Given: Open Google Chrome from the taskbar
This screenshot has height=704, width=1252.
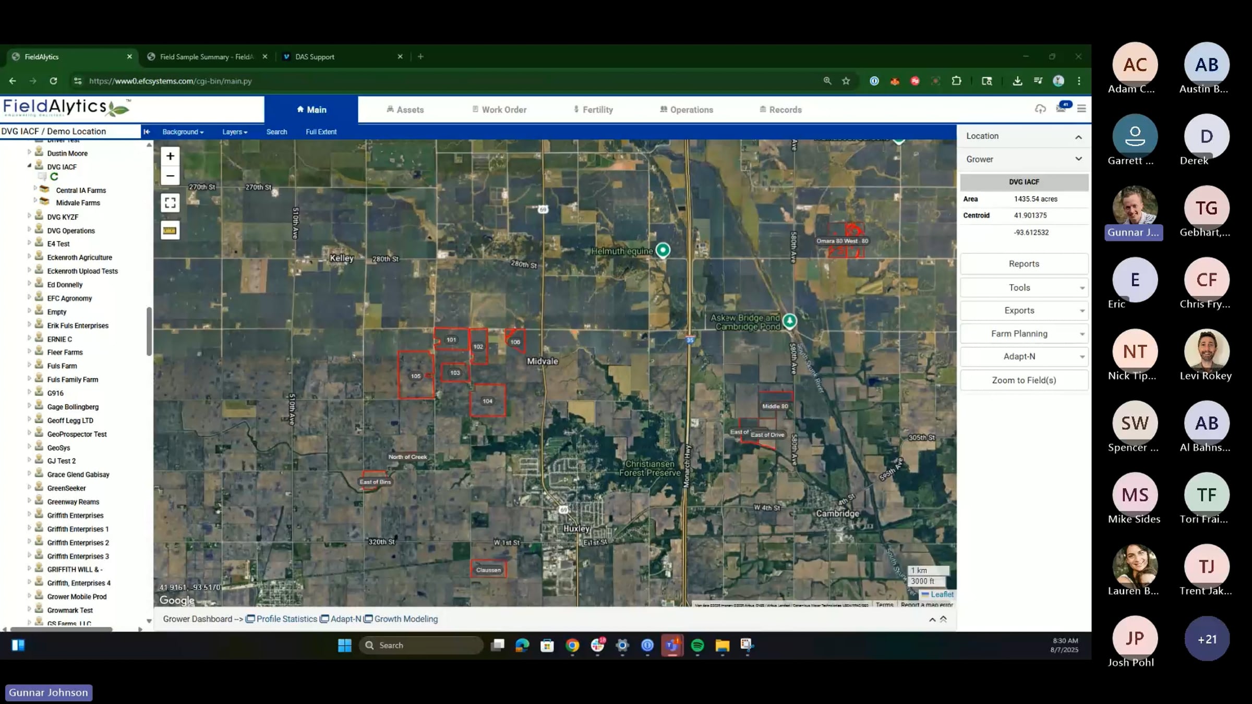Looking at the screenshot, I should [572, 646].
